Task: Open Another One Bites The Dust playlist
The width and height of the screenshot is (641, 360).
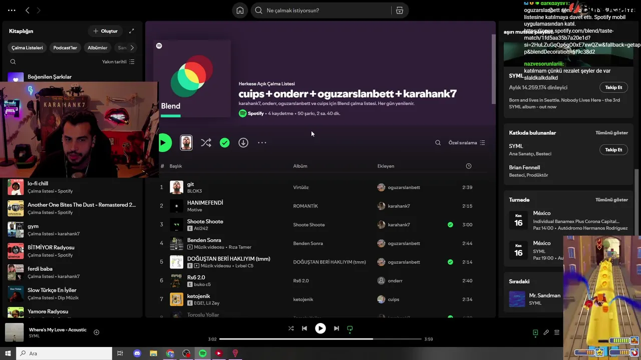Action: point(73,208)
